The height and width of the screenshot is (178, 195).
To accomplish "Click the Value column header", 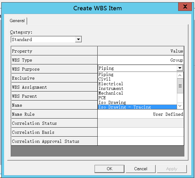I will [141, 51].
